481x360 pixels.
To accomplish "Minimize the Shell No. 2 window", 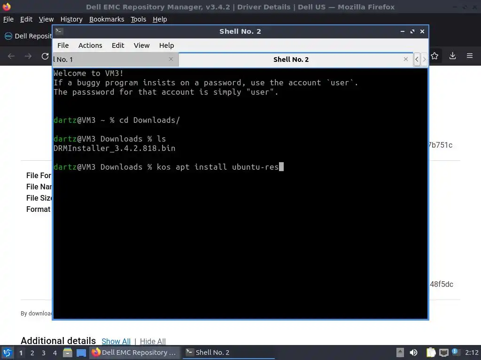I will click(403, 31).
